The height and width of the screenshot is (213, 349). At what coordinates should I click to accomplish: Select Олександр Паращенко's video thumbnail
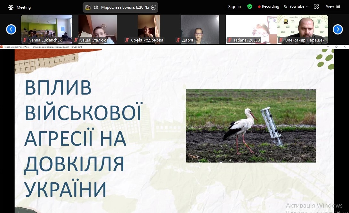tap(303, 29)
